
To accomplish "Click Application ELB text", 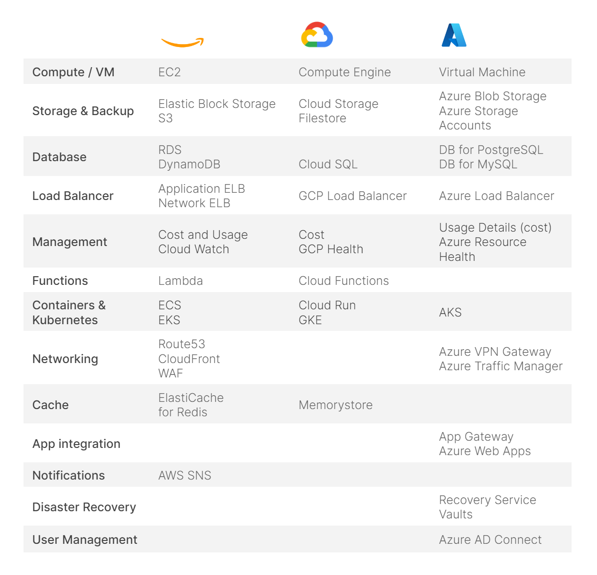I will pos(202,188).
